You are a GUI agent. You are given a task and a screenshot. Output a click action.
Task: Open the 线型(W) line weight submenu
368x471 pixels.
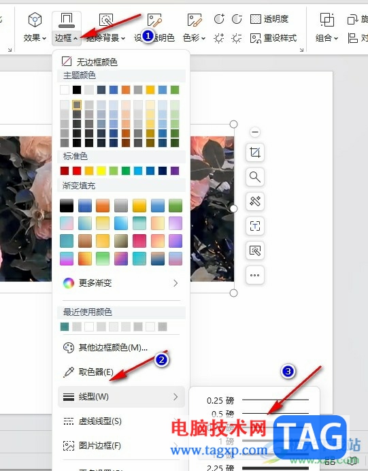121,397
